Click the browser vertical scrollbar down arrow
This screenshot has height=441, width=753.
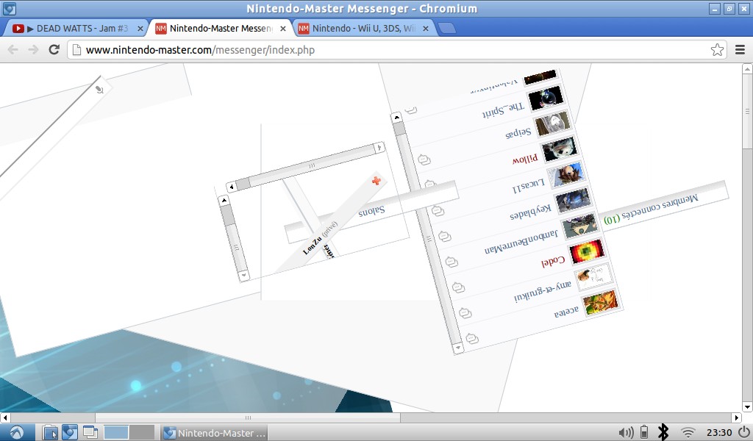point(747,407)
